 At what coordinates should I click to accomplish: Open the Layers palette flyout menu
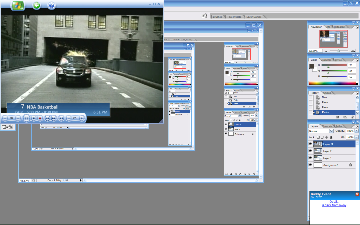[357, 126]
